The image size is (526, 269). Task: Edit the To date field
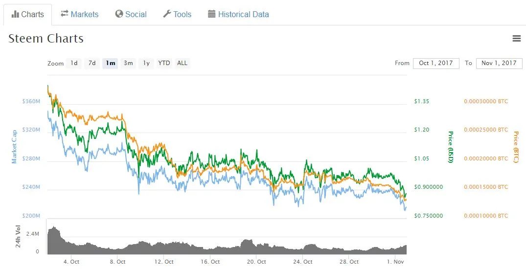[x=499, y=63]
